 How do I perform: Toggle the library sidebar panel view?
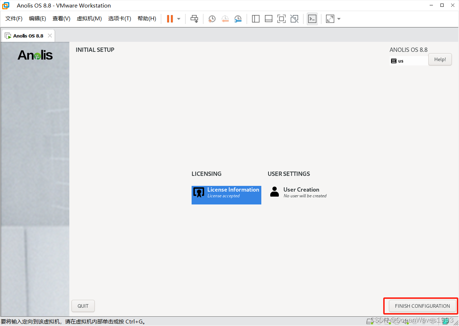point(256,19)
